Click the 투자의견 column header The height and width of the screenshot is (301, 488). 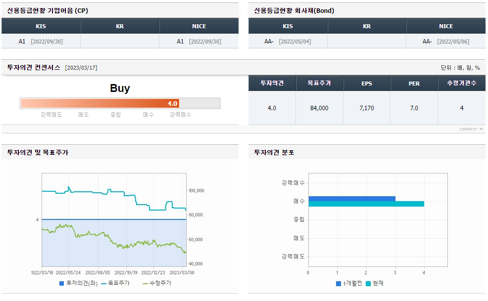[272, 83]
